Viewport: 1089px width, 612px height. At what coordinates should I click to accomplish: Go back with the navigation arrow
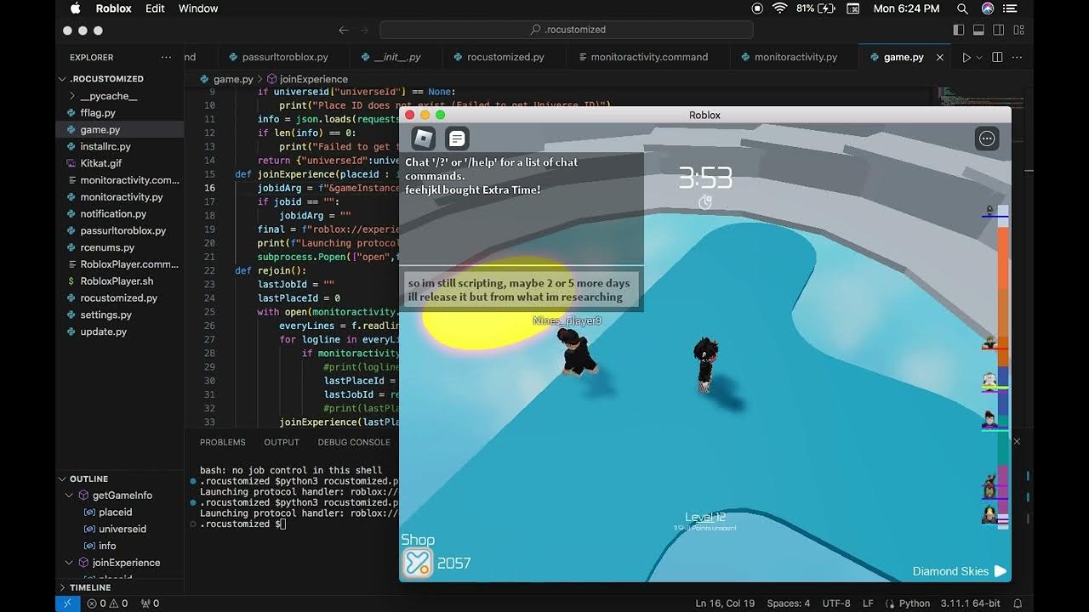click(x=344, y=30)
